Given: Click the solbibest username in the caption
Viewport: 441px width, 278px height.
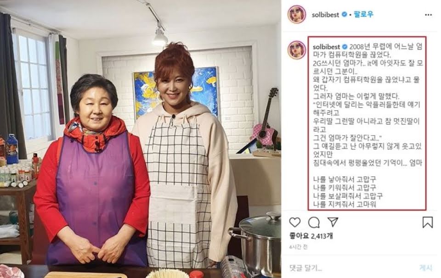Looking at the screenshot, I should [x=326, y=47].
